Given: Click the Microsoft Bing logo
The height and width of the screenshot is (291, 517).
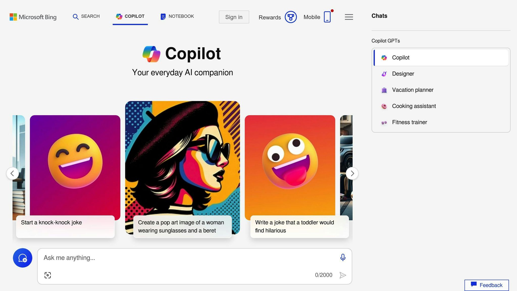Looking at the screenshot, I should click(x=33, y=17).
